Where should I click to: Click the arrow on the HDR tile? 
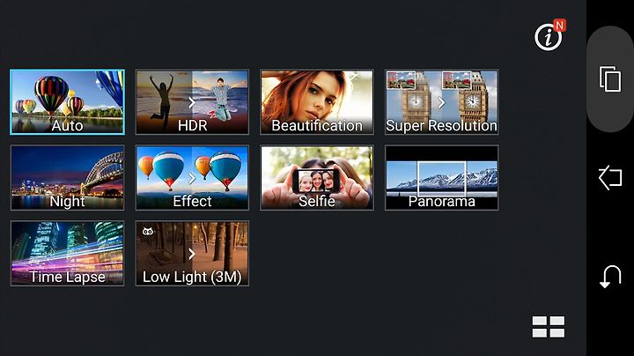pyautogui.click(x=192, y=102)
